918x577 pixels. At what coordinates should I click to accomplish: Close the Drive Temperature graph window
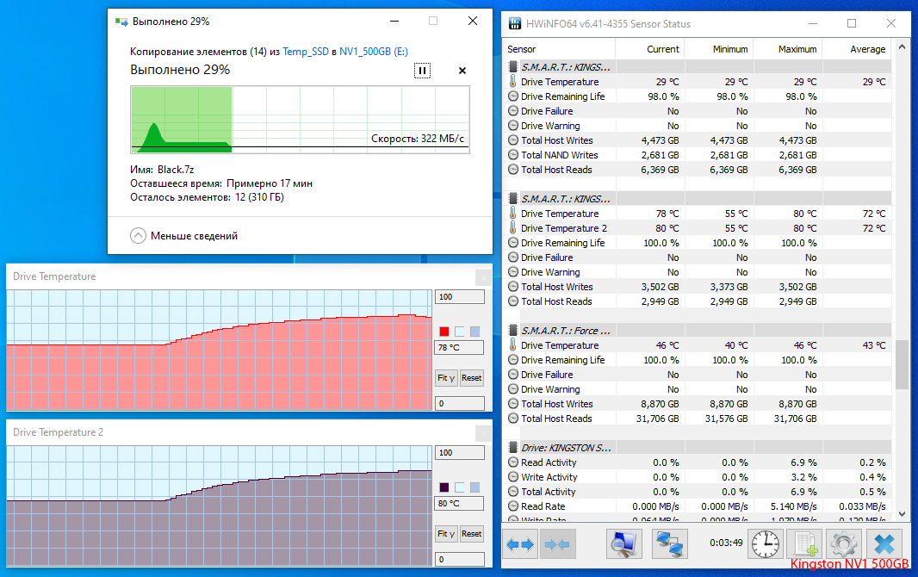[483, 276]
